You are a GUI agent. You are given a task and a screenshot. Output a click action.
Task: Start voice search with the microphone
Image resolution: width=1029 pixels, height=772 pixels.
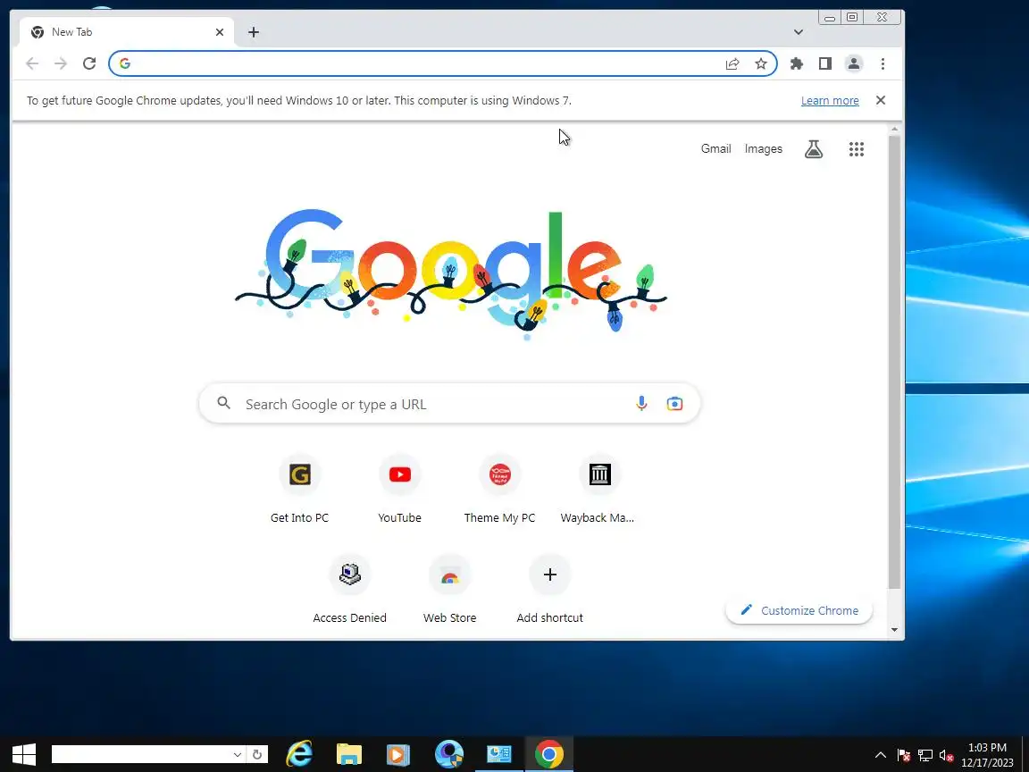click(x=642, y=404)
